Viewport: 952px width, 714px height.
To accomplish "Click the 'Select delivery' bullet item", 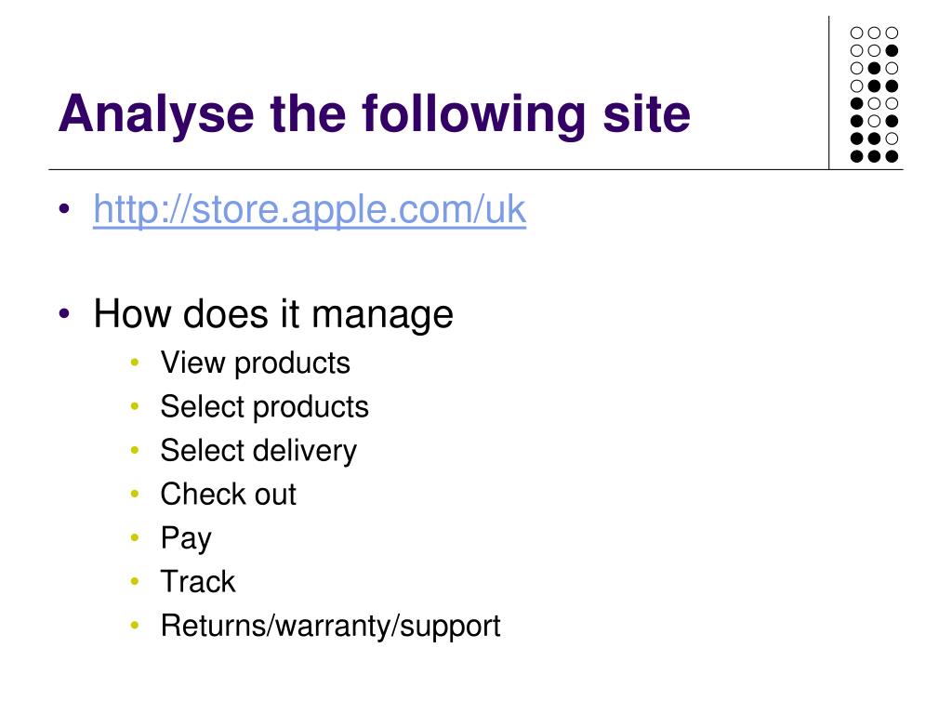I will pos(258,451).
